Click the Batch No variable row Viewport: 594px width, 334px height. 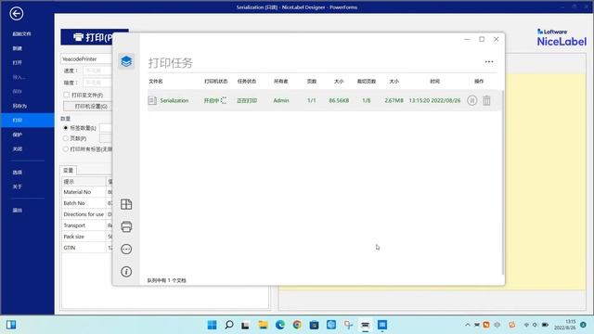tap(86, 203)
